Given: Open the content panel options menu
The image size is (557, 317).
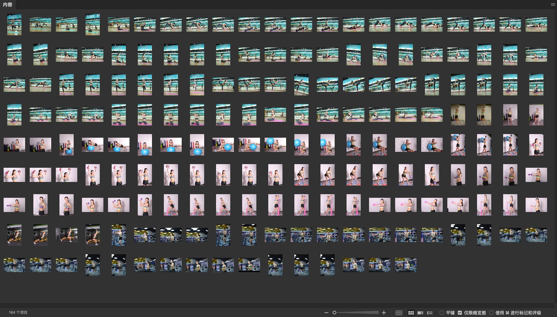Looking at the screenshot, I should point(553,5).
